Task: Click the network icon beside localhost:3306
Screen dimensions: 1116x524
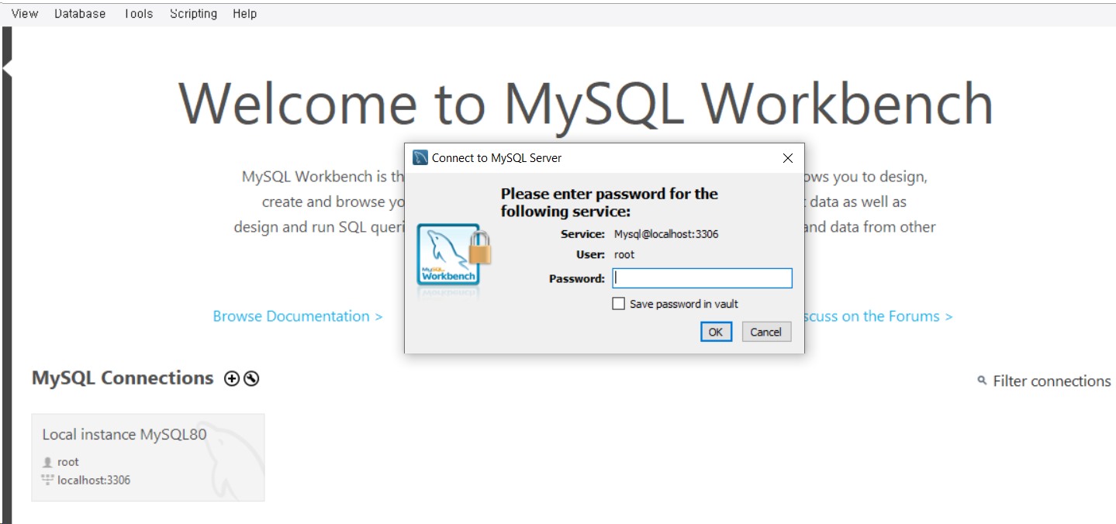Action: click(x=47, y=480)
